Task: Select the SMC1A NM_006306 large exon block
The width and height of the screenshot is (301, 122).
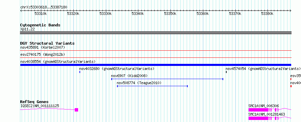Action: (x=258, y=110)
